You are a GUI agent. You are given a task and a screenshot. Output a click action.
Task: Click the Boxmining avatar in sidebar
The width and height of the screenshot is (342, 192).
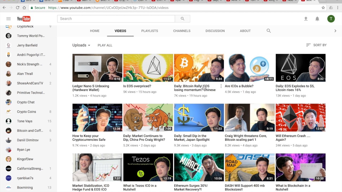[x=9, y=187]
